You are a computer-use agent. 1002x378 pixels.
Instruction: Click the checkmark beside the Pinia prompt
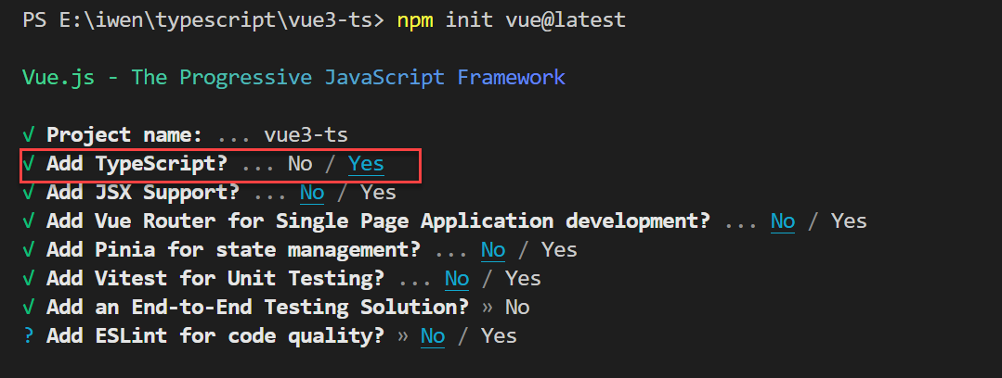[x=29, y=250]
